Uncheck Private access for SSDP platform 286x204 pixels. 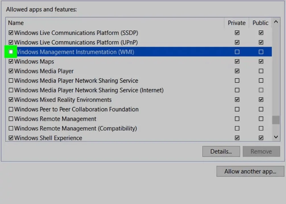pyautogui.click(x=236, y=32)
